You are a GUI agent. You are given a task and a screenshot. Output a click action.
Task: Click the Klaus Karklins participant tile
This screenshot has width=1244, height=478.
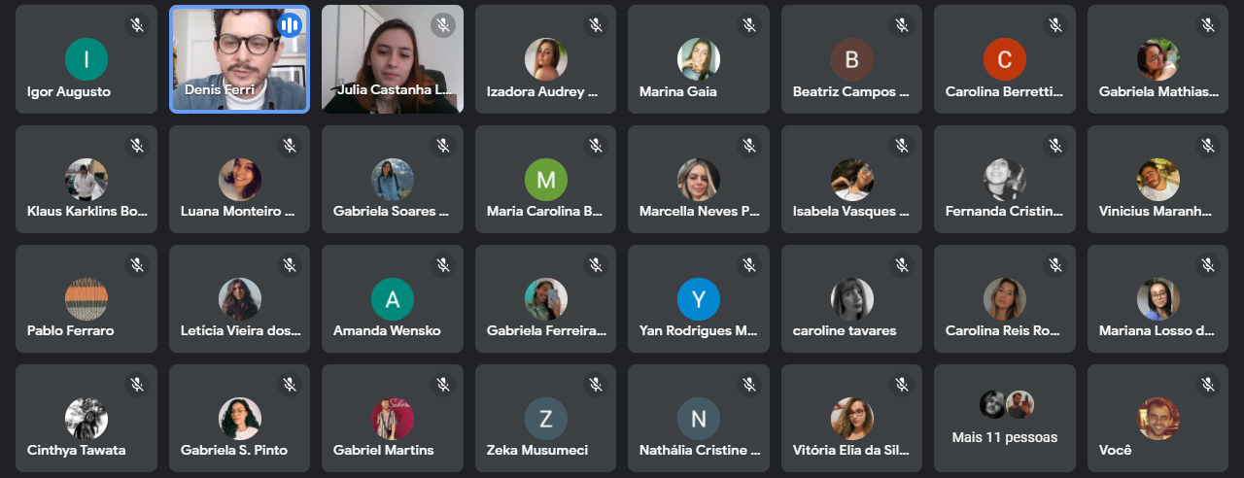pyautogui.click(x=86, y=179)
